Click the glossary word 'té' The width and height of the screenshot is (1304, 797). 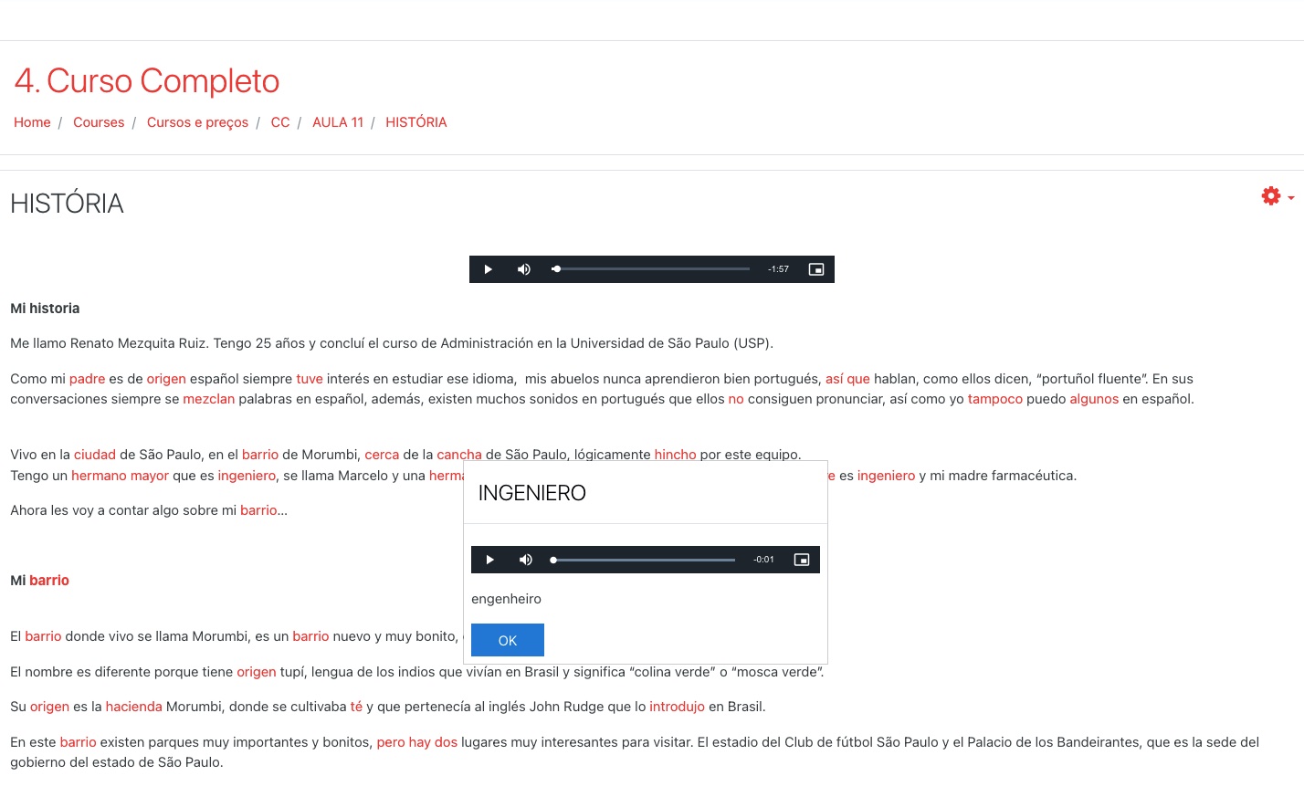(356, 707)
